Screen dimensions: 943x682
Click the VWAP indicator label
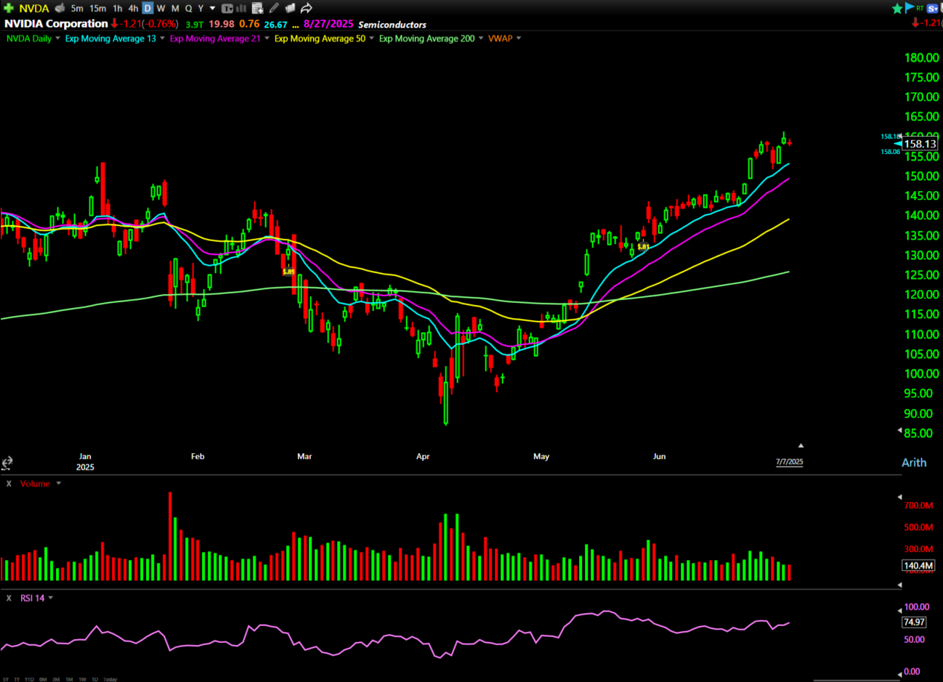(x=501, y=38)
